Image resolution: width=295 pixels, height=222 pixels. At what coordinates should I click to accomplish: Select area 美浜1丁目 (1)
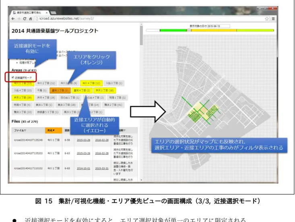click(44, 105)
